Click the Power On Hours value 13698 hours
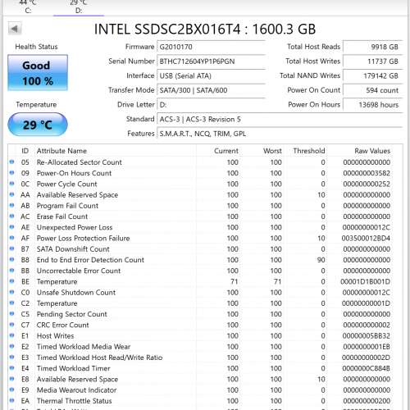 (373, 105)
